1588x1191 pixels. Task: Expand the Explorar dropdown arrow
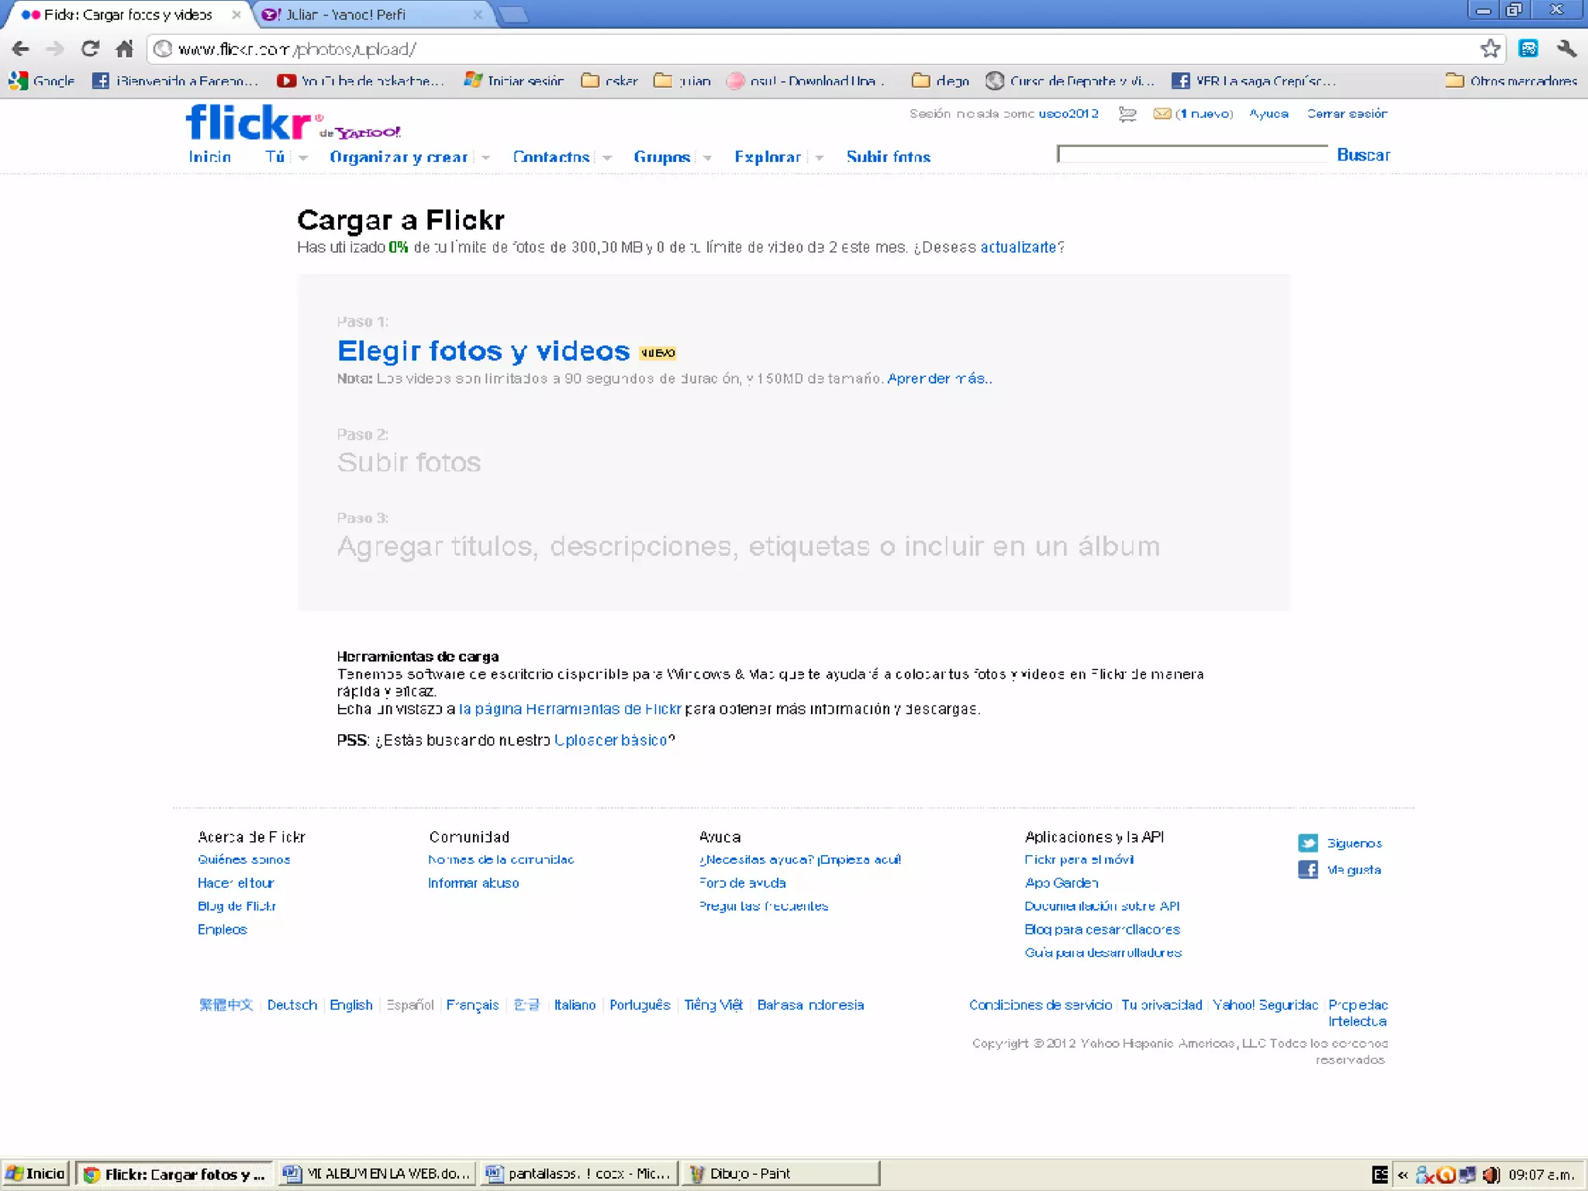(819, 157)
